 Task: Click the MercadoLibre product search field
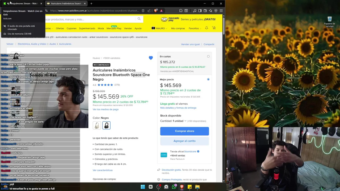click(90, 19)
